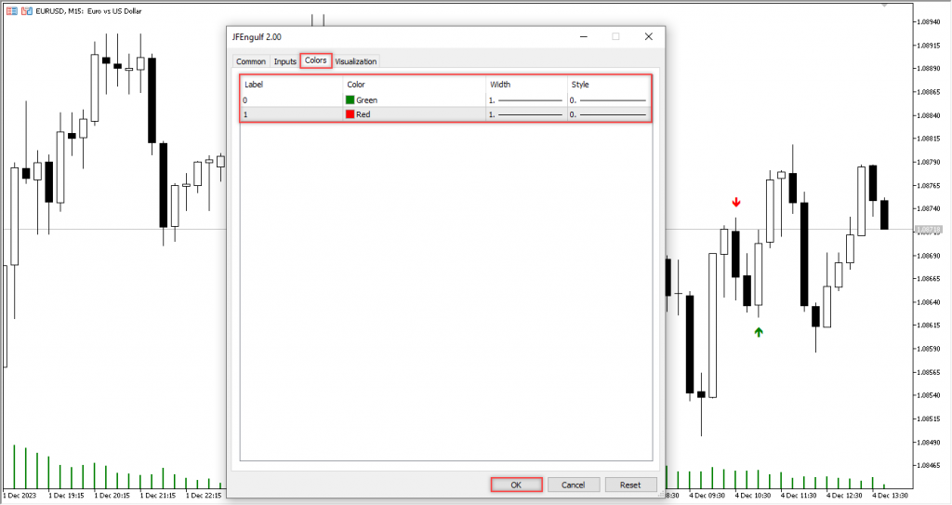Click the Green color swatch

pos(350,100)
